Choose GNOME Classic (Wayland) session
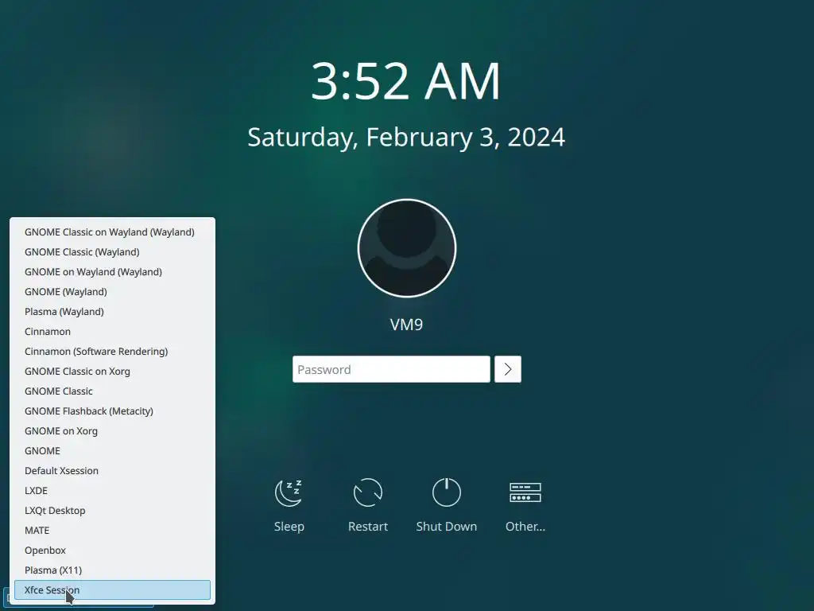 (x=112, y=252)
